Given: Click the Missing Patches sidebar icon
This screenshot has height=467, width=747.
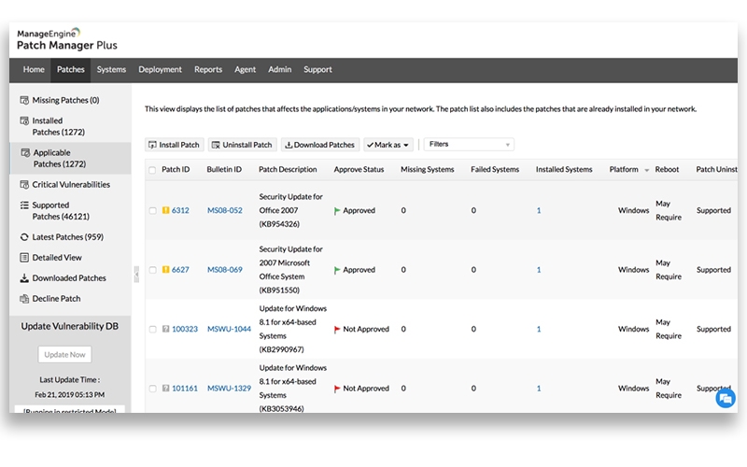Looking at the screenshot, I should (x=24, y=100).
